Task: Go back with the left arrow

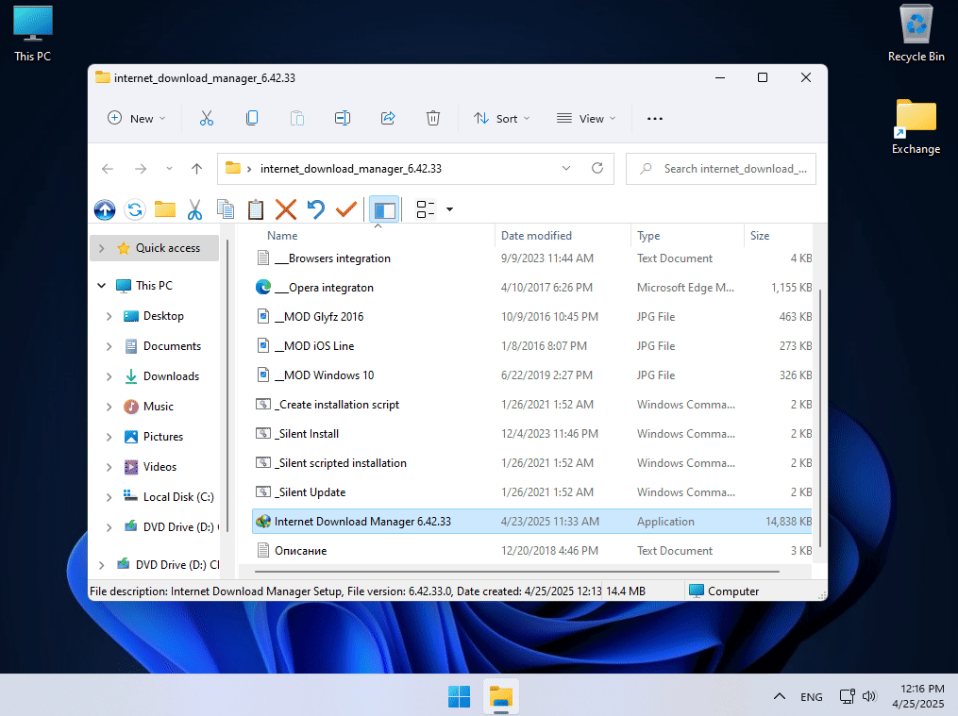Action: [108, 169]
